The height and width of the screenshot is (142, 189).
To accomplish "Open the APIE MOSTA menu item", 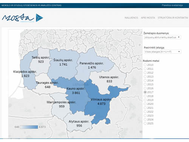I will (148, 18).
